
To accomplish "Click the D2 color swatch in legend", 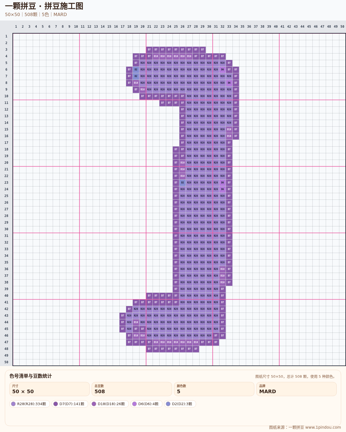I will tap(168, 404).
